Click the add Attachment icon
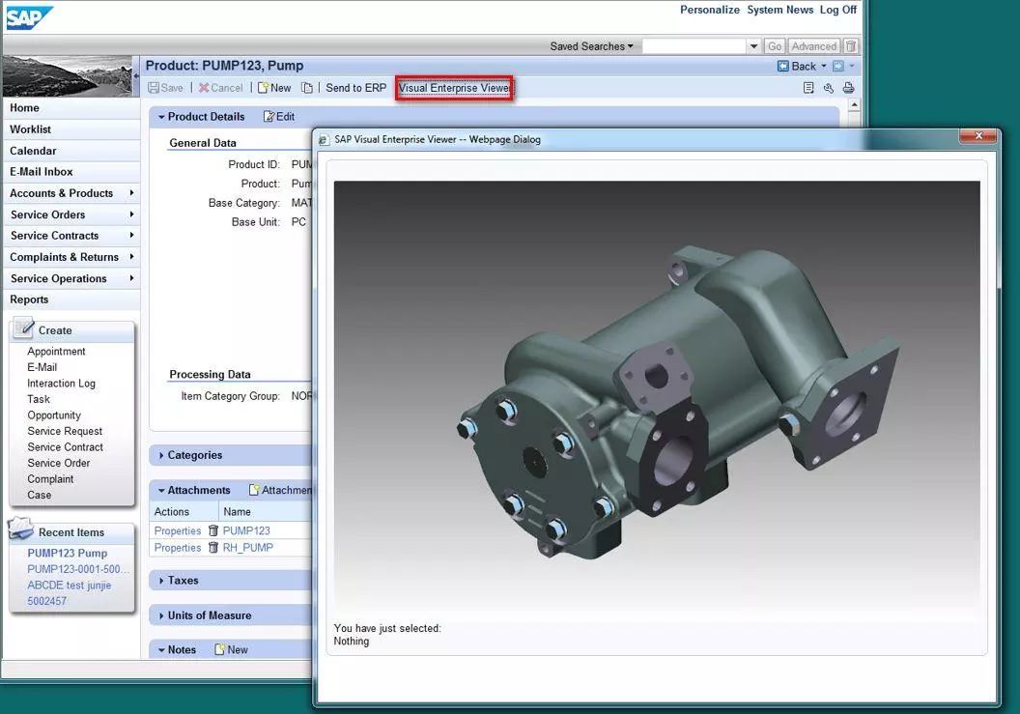The image size is (1020, 714). tap(254, 490)
